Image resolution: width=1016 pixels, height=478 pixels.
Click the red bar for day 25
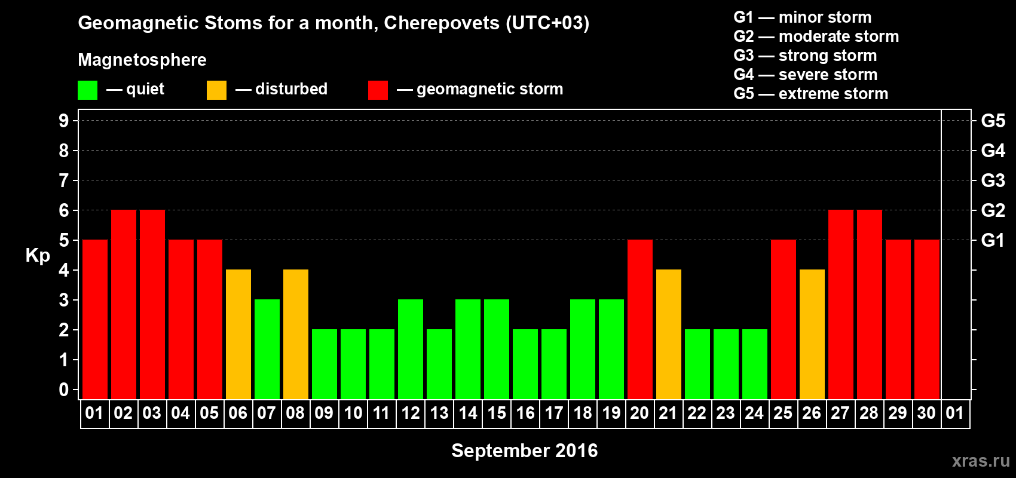tap(784, 319)
